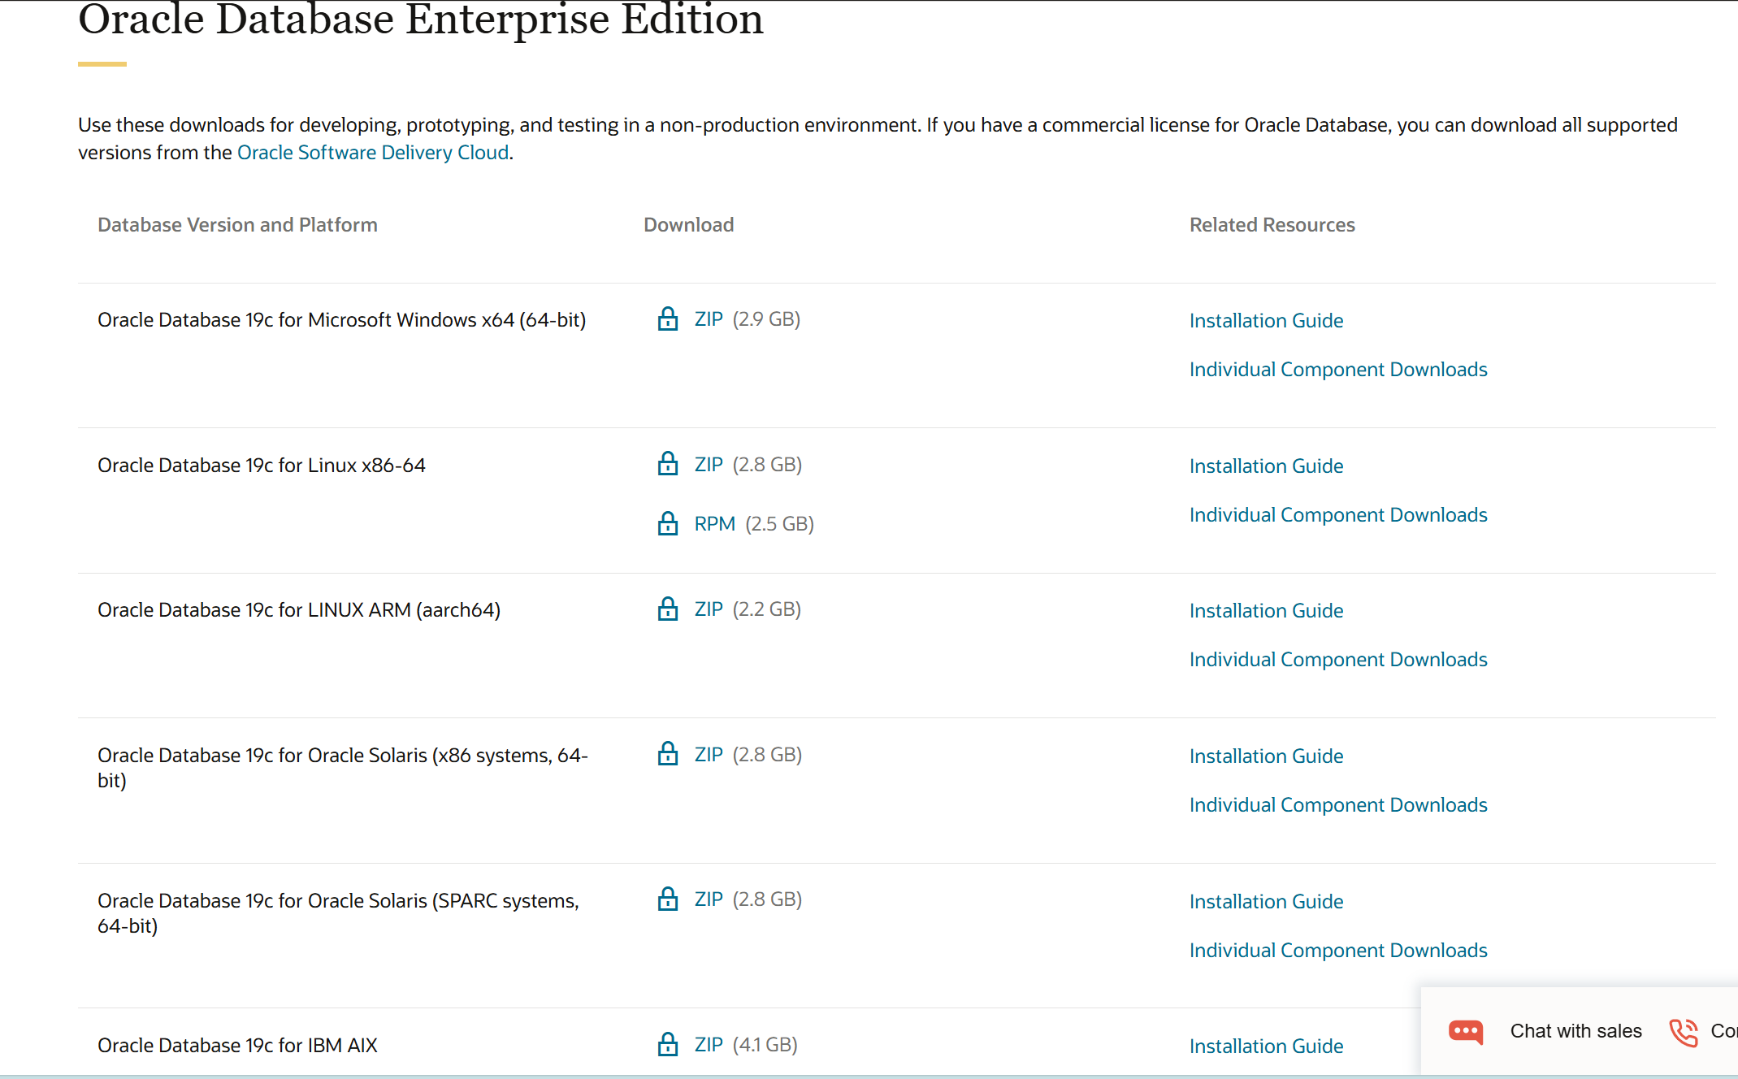Click lock icon beside Solaris x86 ZIP
Viewport: 1738px width, 1079px height.
click(x=668, y=754)
